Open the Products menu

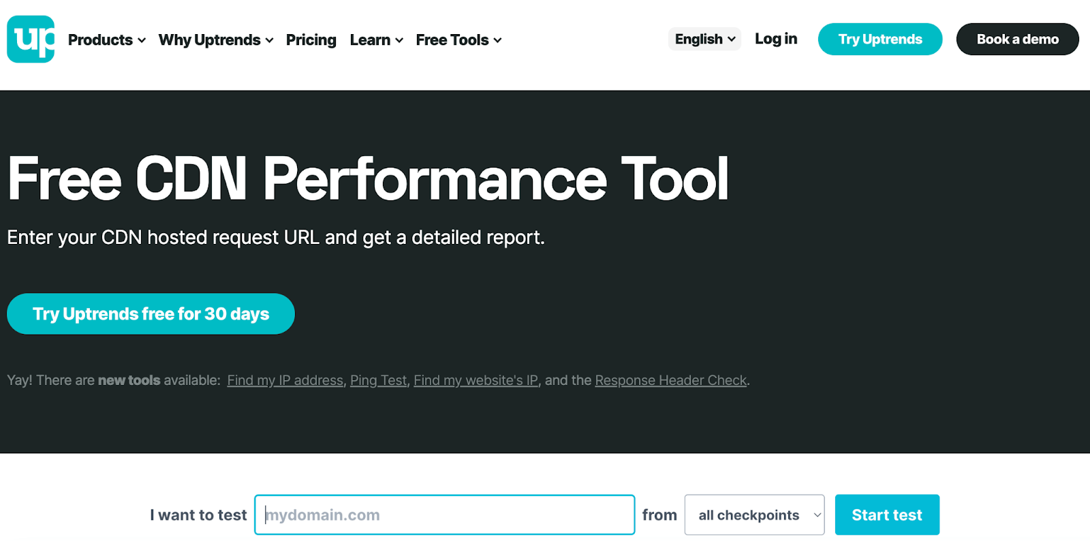click(x=107, y=40)
